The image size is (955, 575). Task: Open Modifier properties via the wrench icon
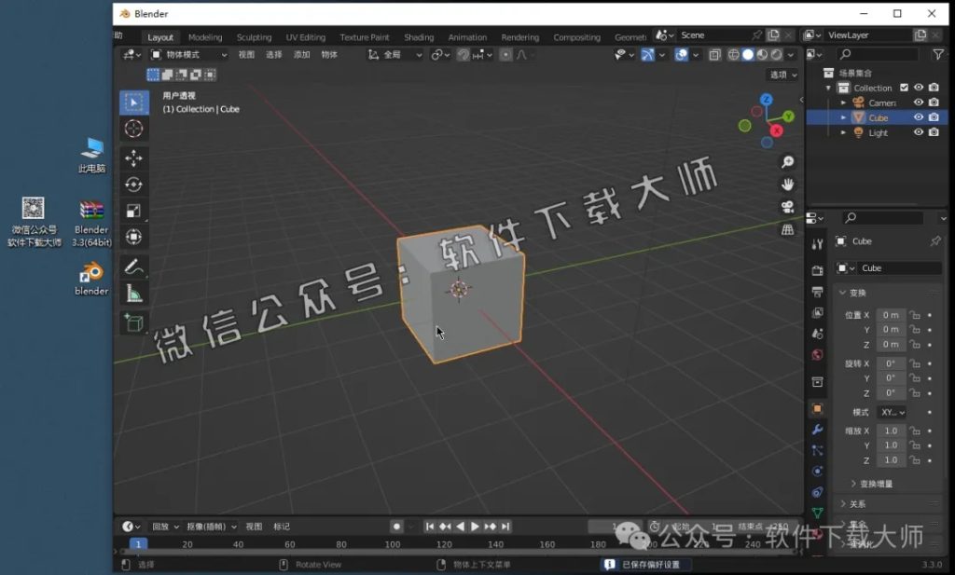pos(816,429)
